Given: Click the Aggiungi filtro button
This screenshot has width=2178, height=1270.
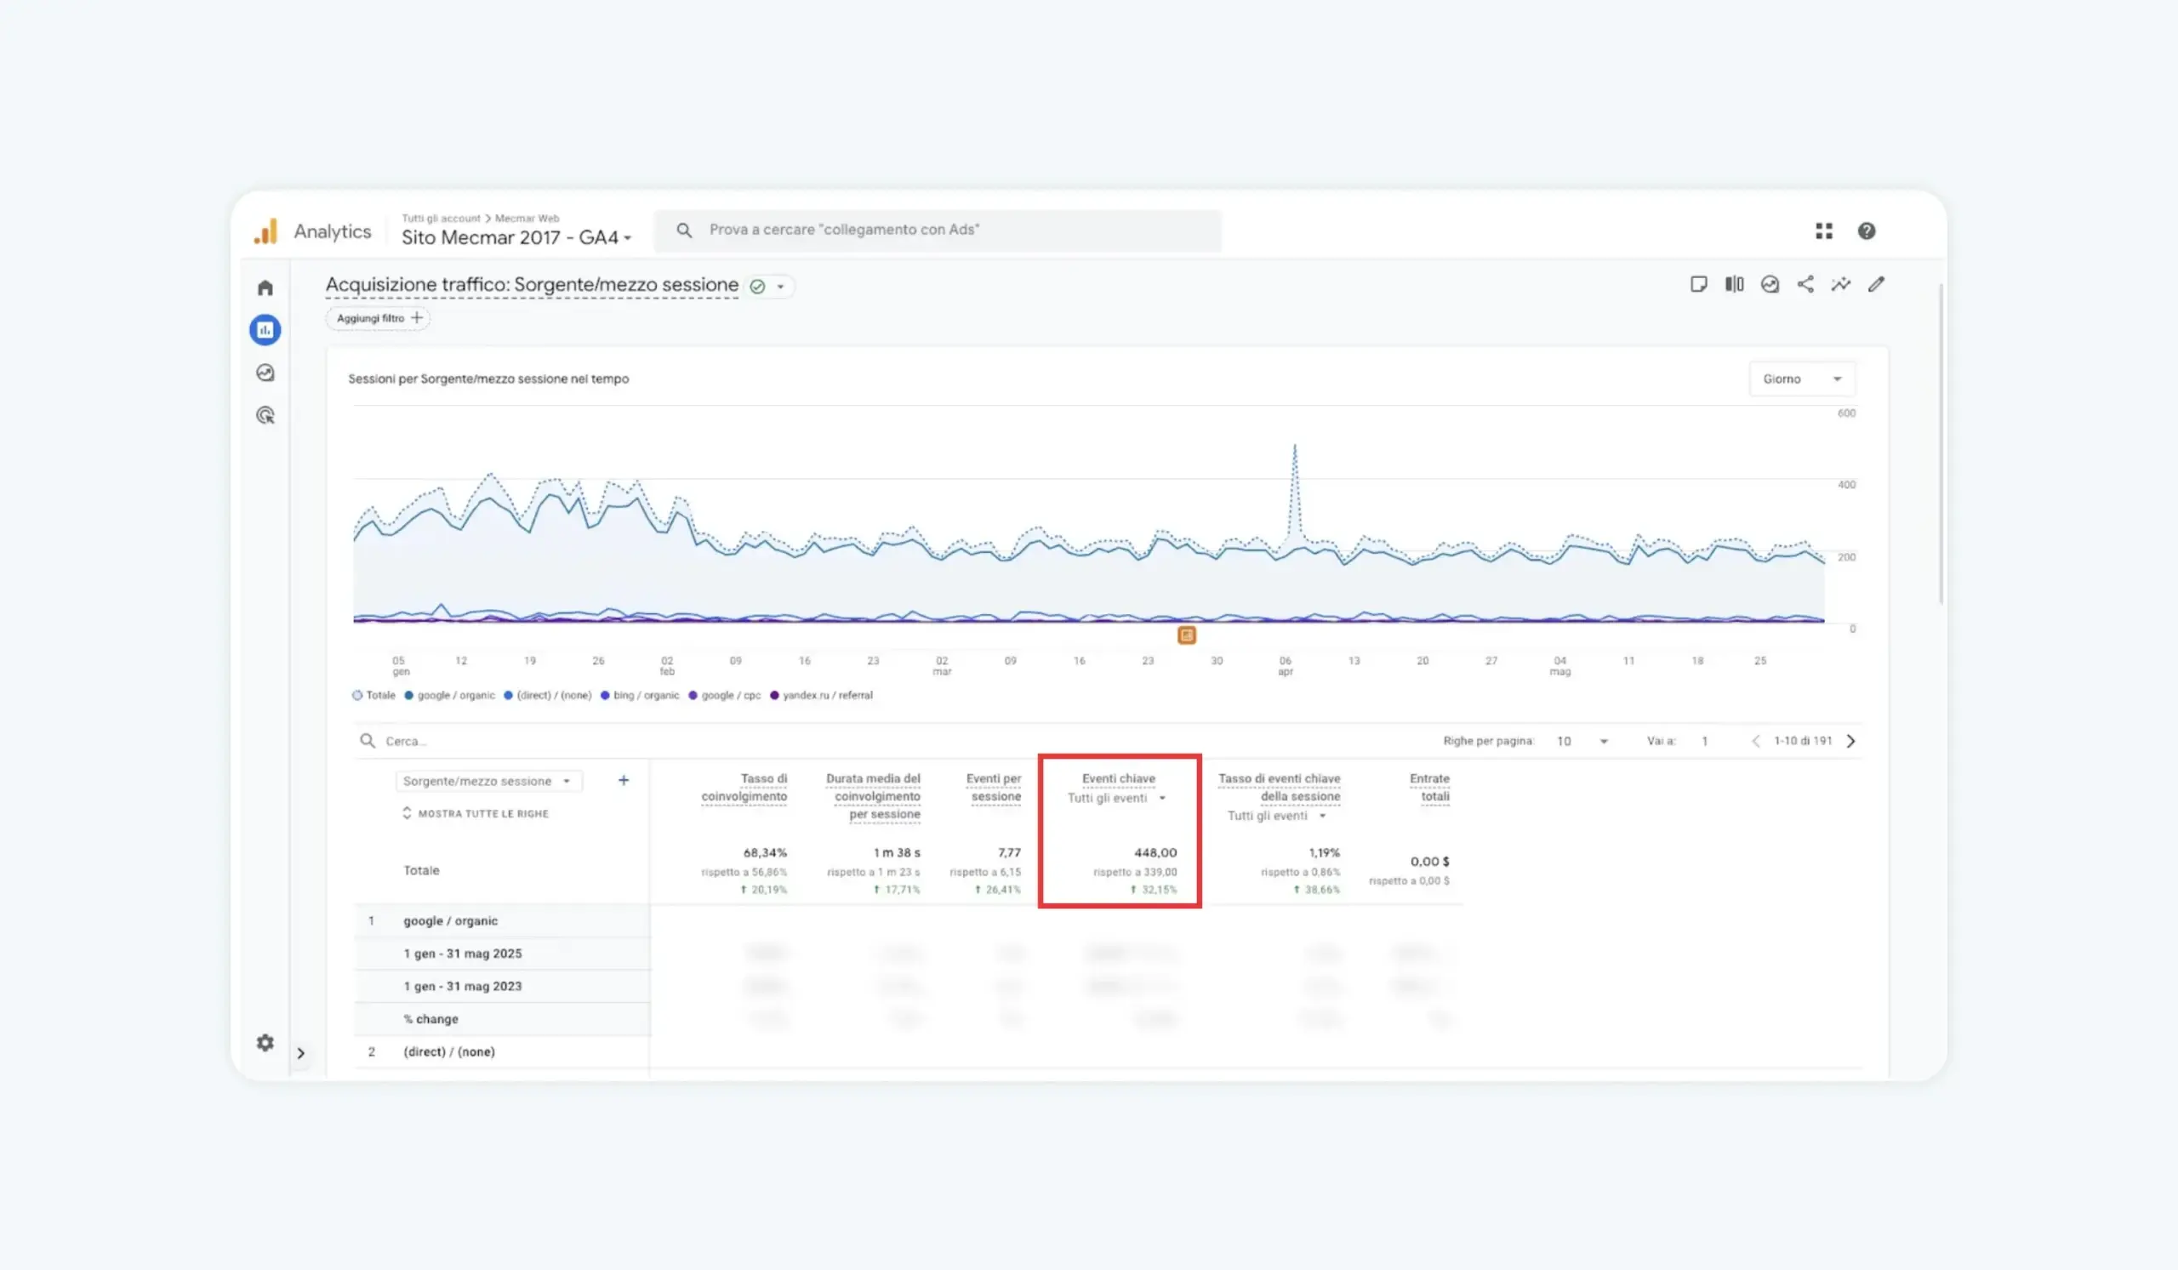Looking at the screenshot, I should click(378, 318).
